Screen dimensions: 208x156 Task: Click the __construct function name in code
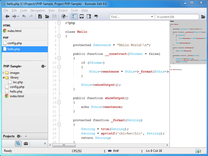[x=116, y=54]
